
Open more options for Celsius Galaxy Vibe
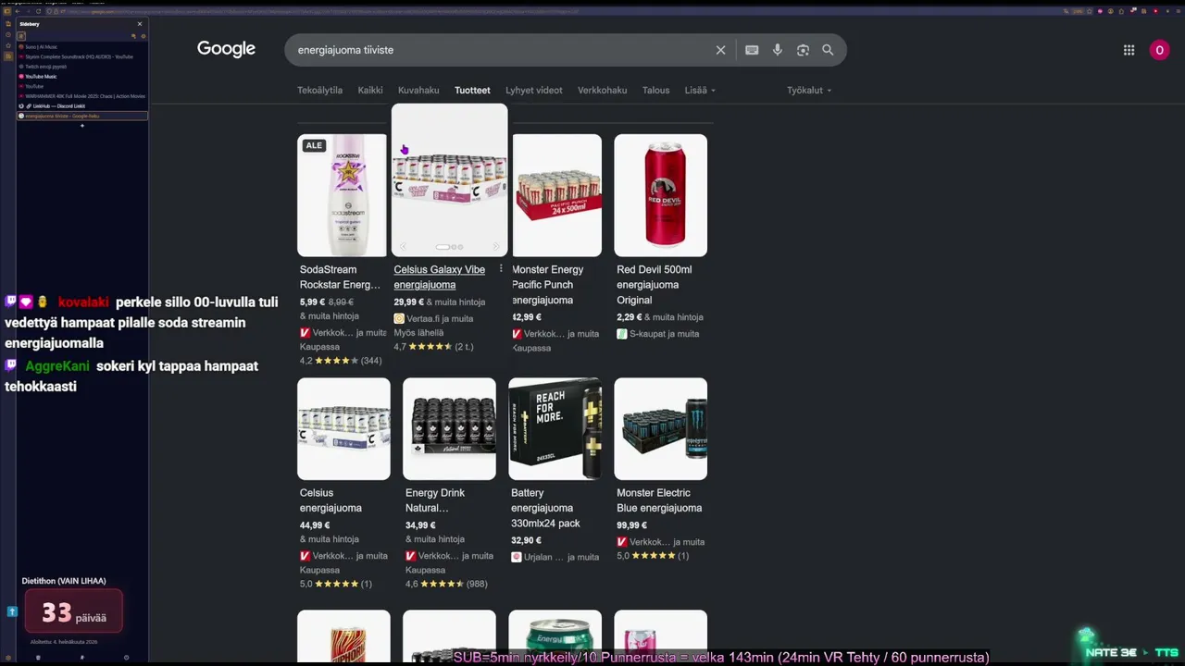point(501,269)
